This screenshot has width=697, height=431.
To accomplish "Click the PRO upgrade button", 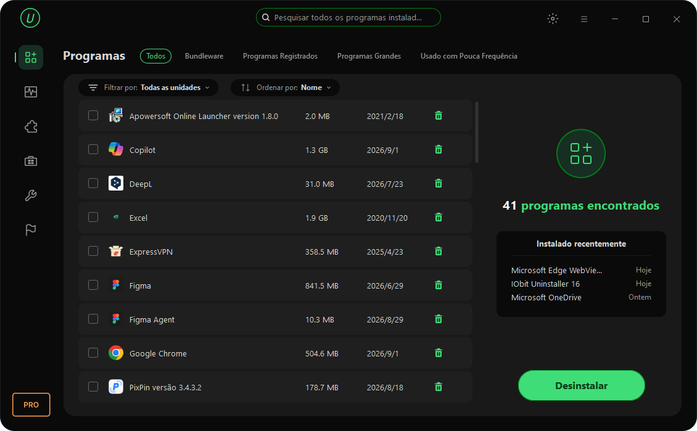I will coord(31,404).
